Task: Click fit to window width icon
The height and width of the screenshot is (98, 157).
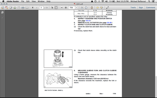Action: [x=82, y=8]
